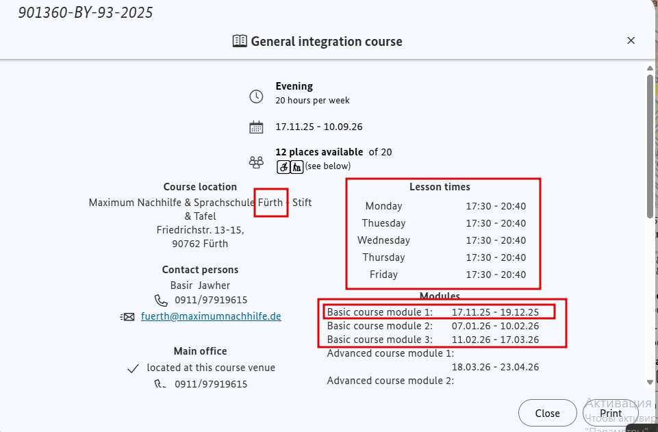Click the wheelchair accessibility icon
This screenshot has height=432, width=658.
pyautogui.click(x=283, y=166)
